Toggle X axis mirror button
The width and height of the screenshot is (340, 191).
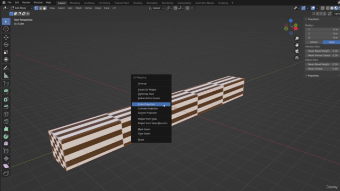click(318, 14)
